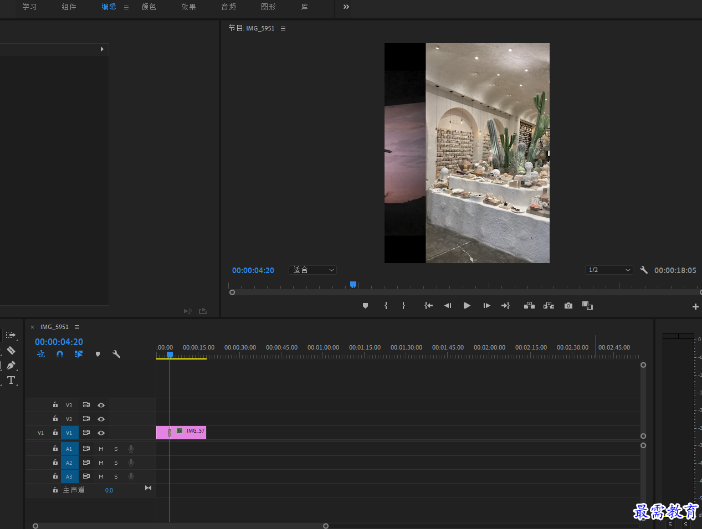Switch to the 组件 workspace

pyautogui.click(x=69, y=7)
